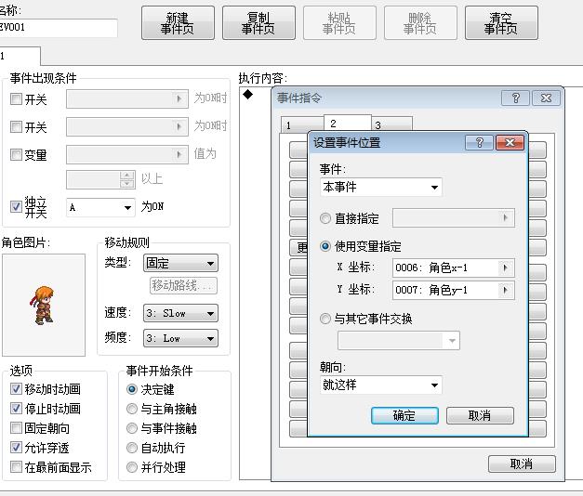Image resolution: width=583 pixels, height=496 pixels.
Task: Toggle the 允许穿透 option
Action: 16,448
